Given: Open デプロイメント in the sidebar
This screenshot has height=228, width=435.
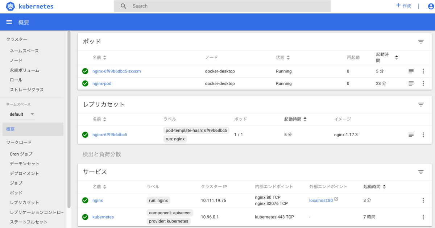Looking at the screenshot, I should 24,174.
